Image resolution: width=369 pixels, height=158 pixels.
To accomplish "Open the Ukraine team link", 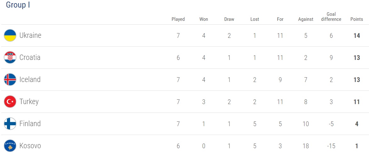I will tap(30, 35).
